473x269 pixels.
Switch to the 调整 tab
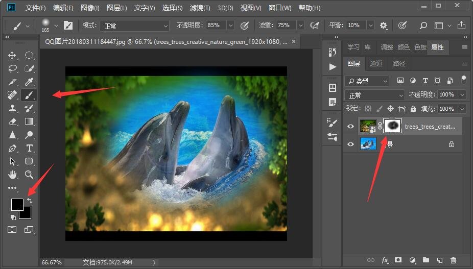pyautogui.click(x=387, y=47)
